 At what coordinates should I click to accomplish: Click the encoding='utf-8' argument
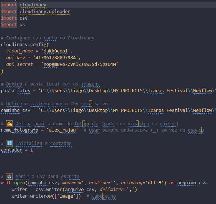pos(142,183)
